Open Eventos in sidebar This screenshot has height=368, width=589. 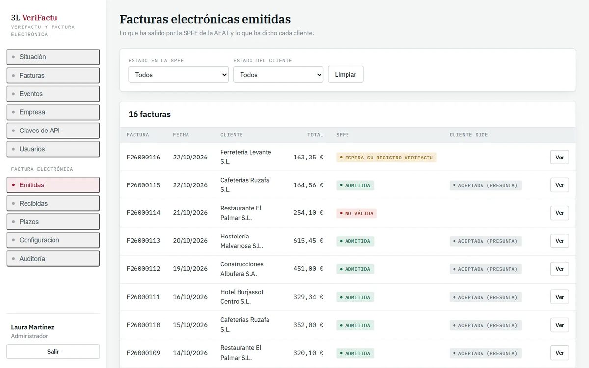[x=53, y=94]
